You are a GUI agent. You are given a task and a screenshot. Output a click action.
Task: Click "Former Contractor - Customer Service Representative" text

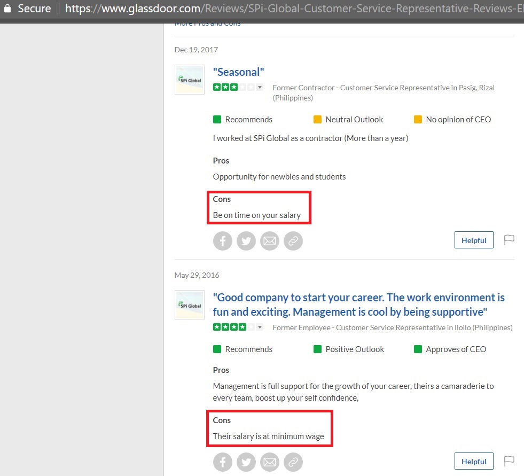coord(384,92)
